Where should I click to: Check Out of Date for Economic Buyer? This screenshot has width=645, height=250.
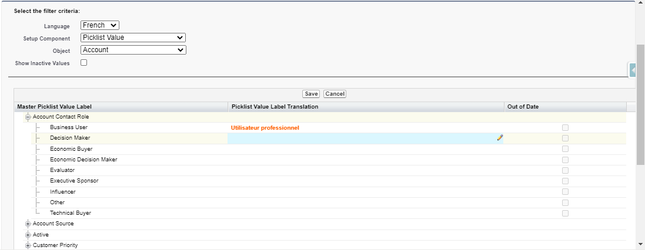coord(565,149)
